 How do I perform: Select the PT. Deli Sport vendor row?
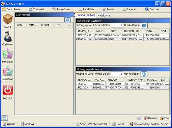123,84
